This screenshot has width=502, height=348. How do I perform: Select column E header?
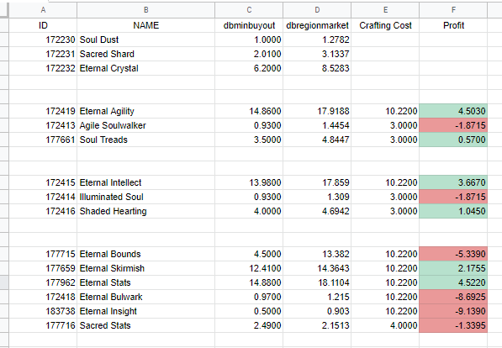(x=385, y=10)
